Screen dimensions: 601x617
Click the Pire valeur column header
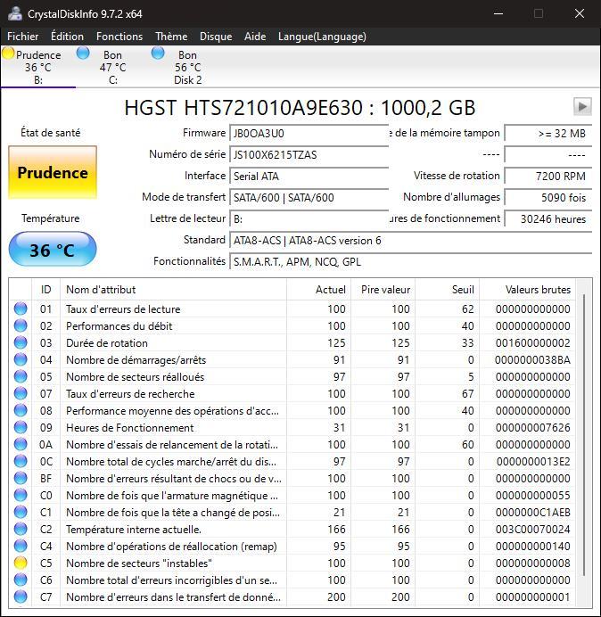[383, 290]
